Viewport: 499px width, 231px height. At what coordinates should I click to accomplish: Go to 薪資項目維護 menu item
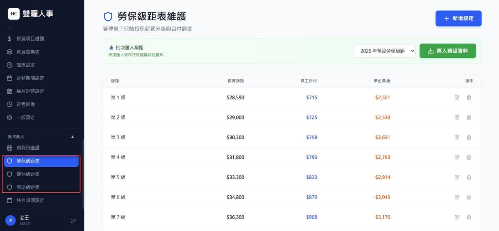click(30, 39)
